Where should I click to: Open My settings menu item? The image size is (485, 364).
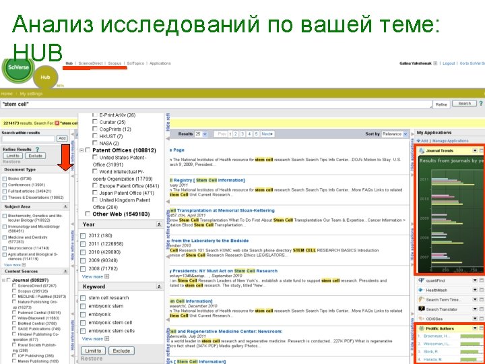coord(31,94)
